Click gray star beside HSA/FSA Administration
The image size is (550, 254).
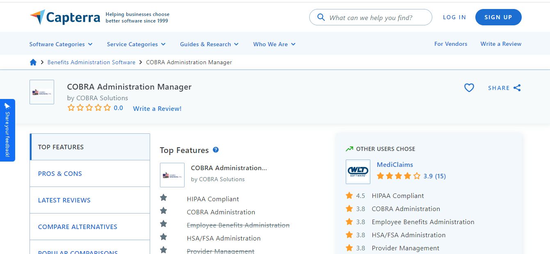point(164,237)
